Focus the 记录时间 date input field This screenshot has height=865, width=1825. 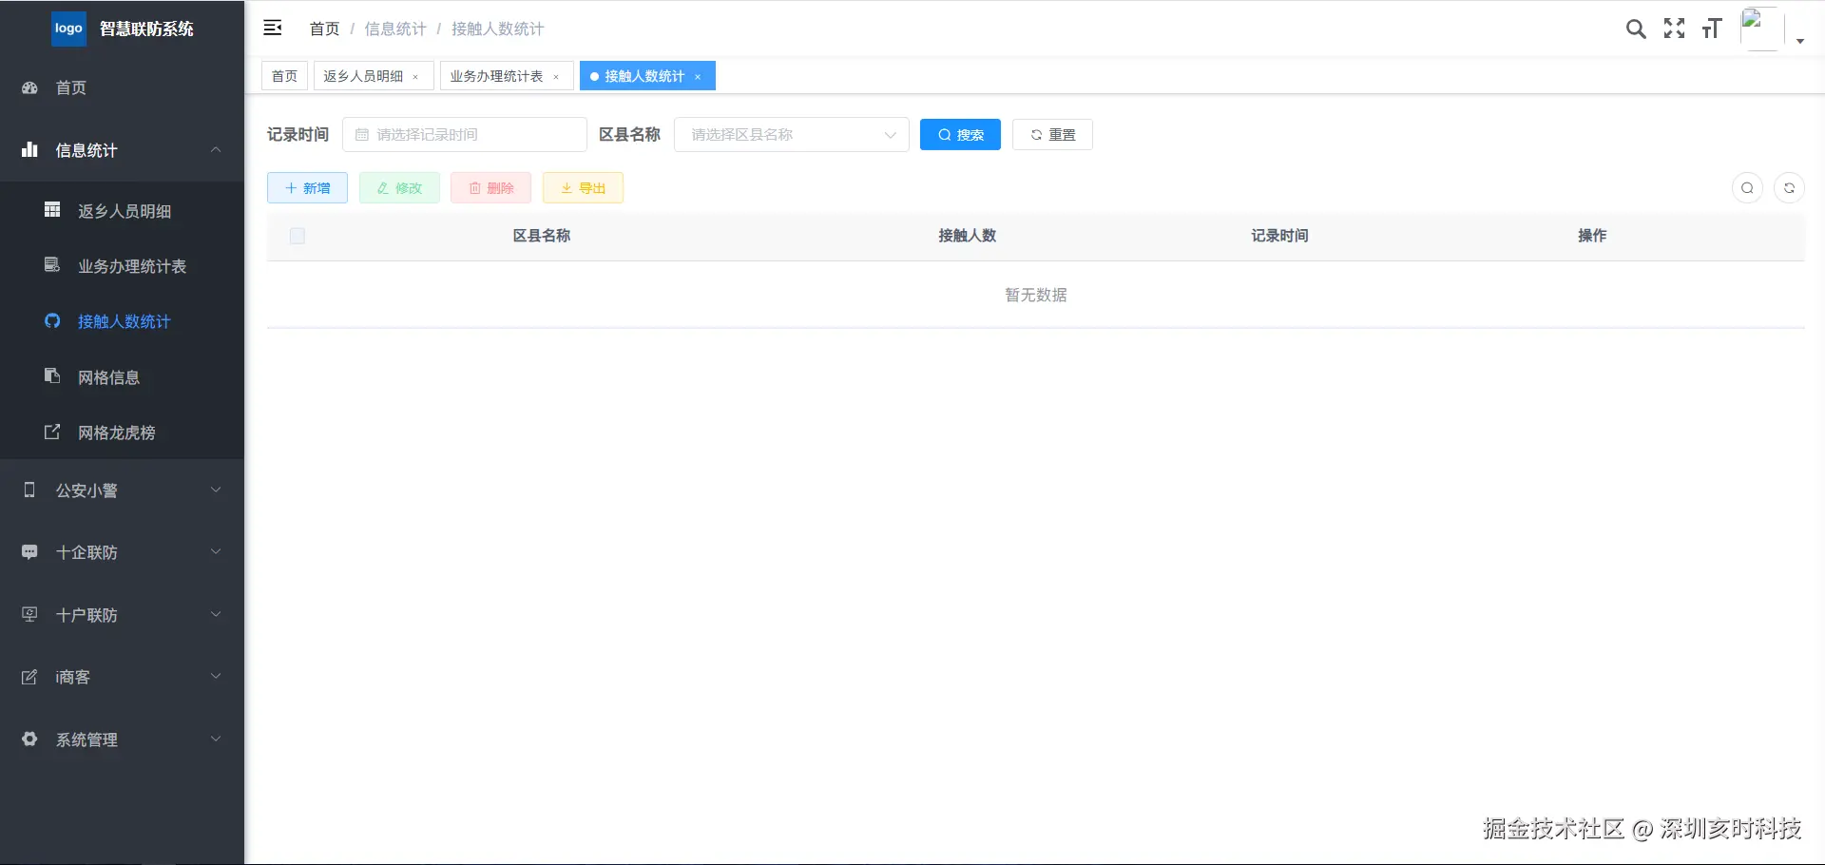465,135
